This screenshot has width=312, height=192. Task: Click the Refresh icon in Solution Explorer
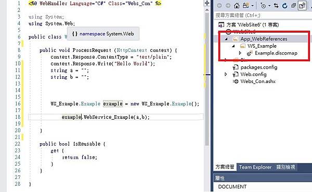pyautogui.click(x=285, y=6)
